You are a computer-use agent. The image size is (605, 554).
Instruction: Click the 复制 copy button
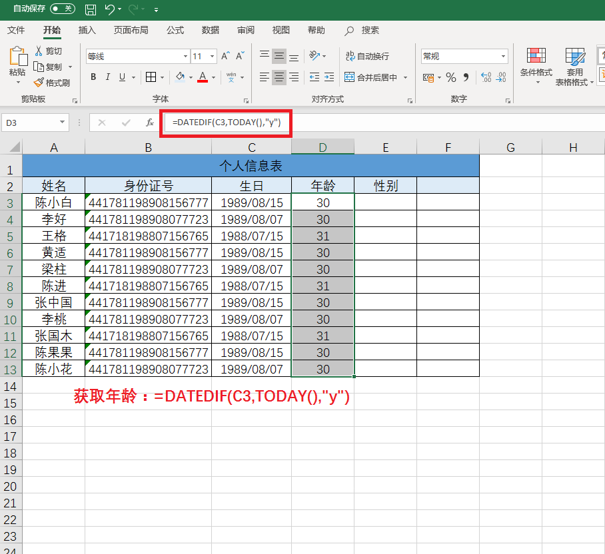coord(49,67)
